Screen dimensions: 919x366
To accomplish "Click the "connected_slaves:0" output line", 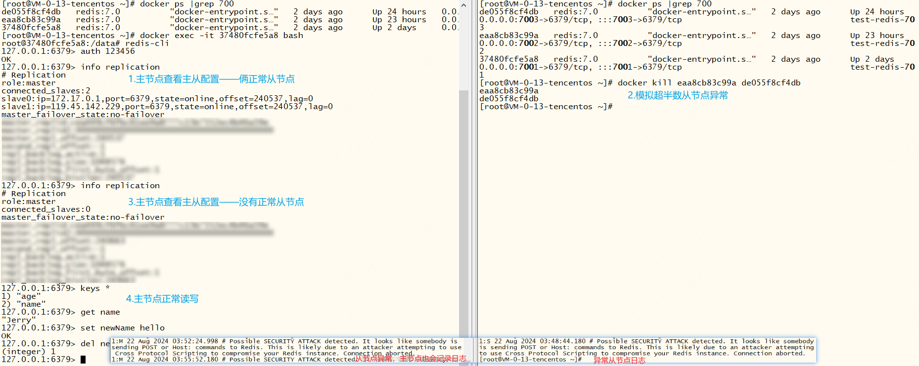I will [x=46, y=209].
